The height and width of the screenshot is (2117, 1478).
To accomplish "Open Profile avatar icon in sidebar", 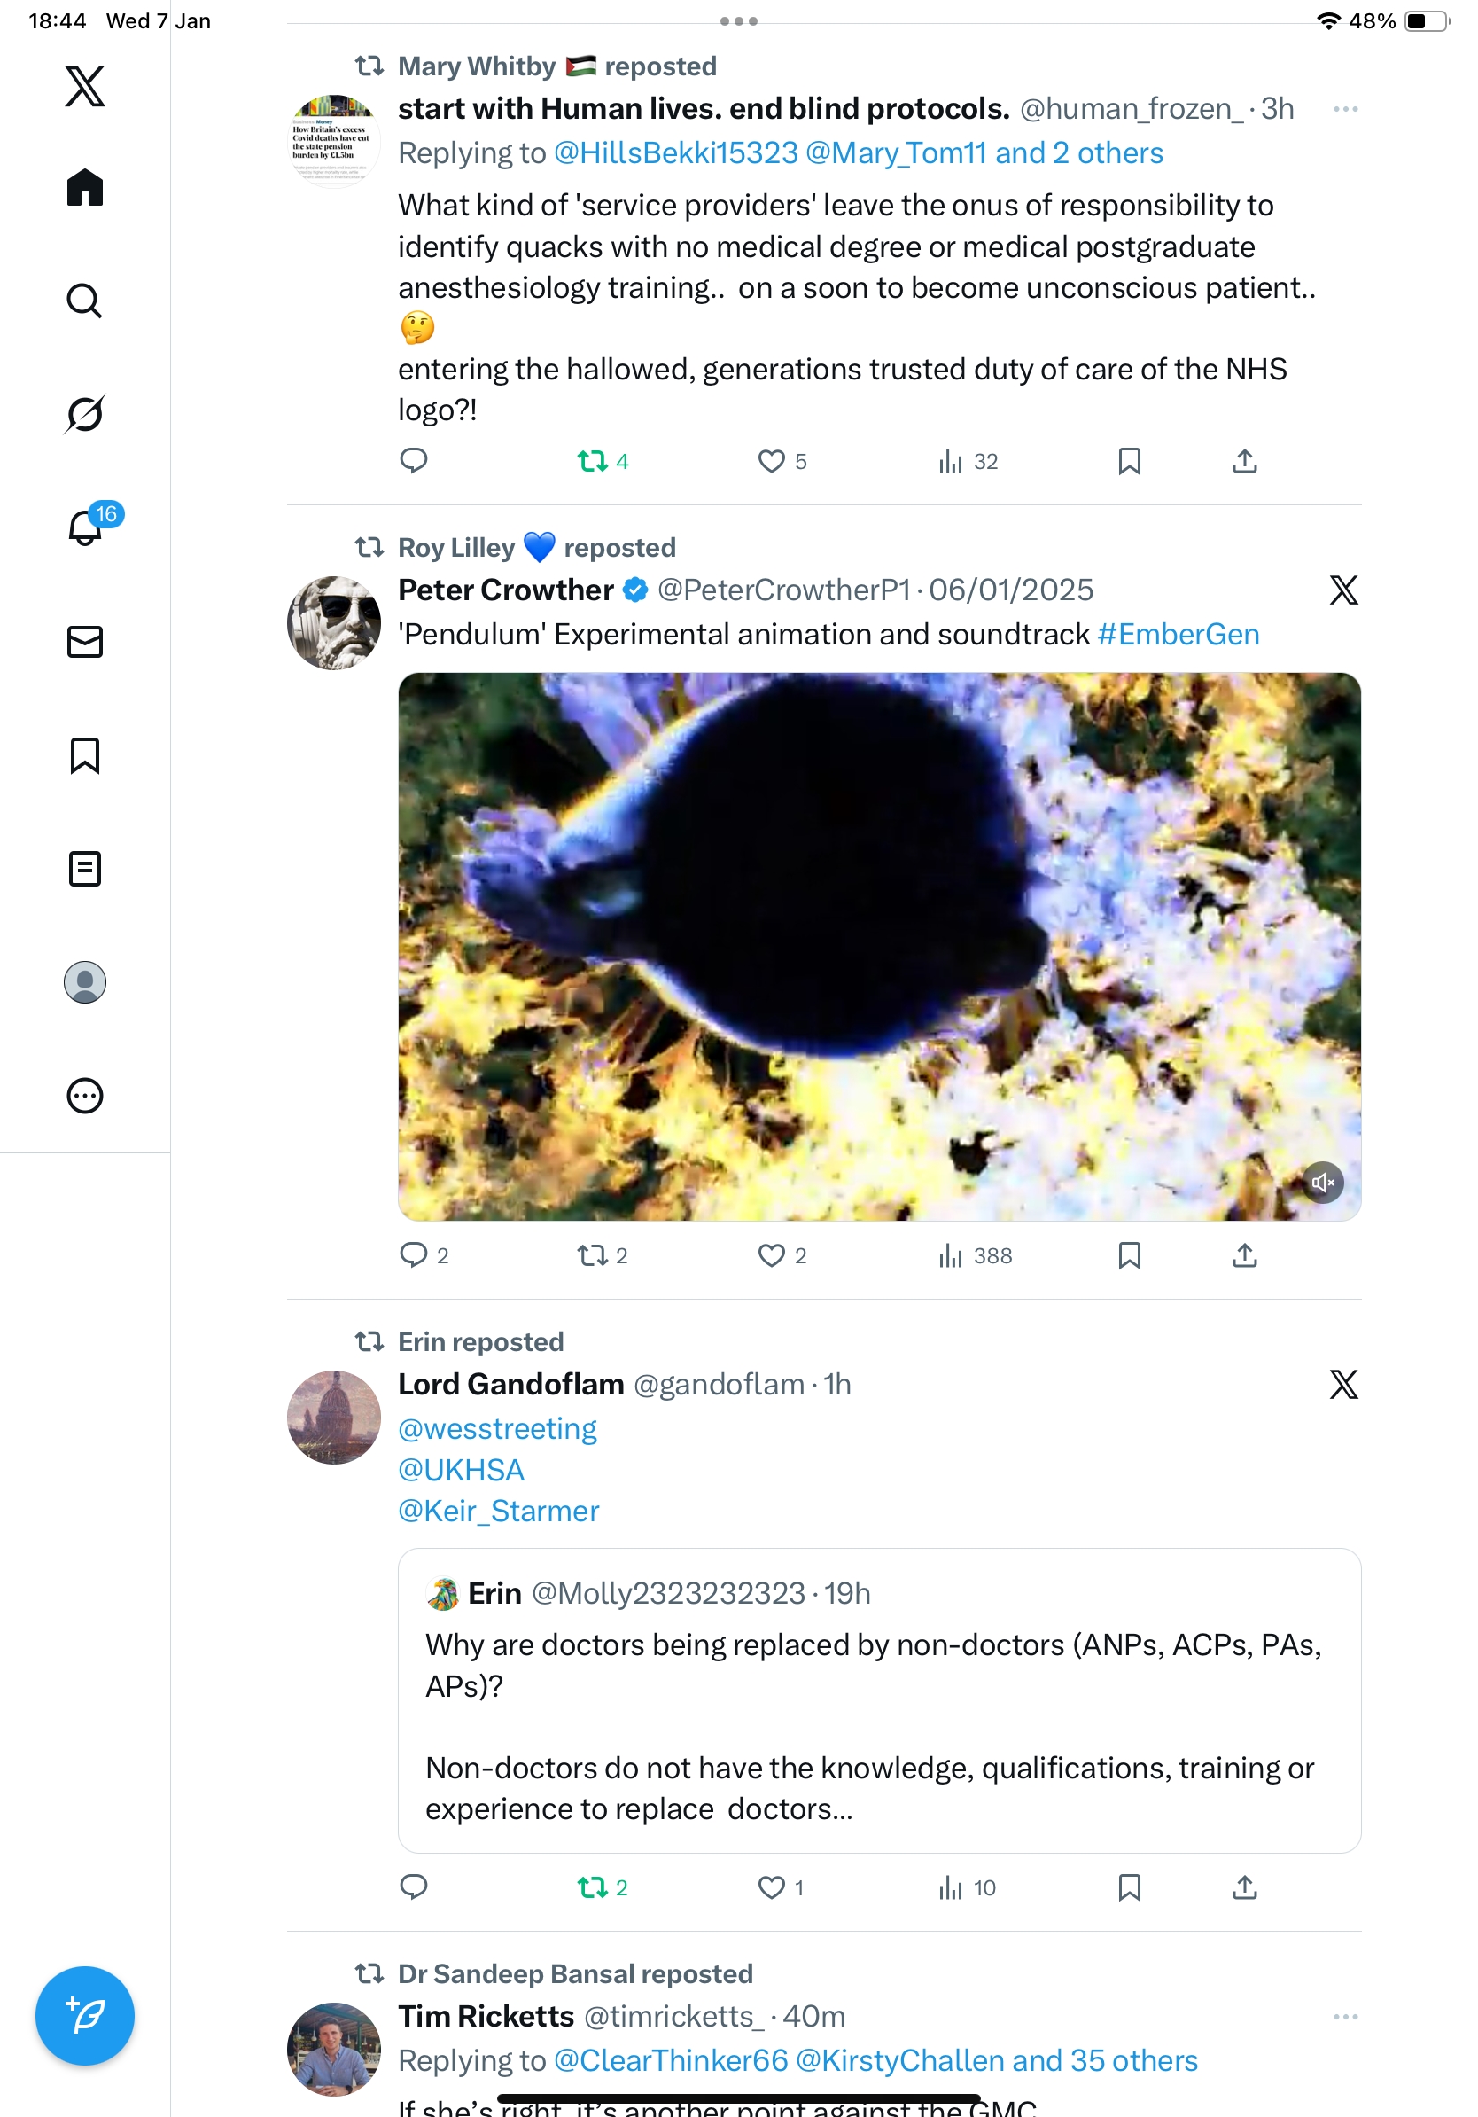I will click(x=85, y=982).
